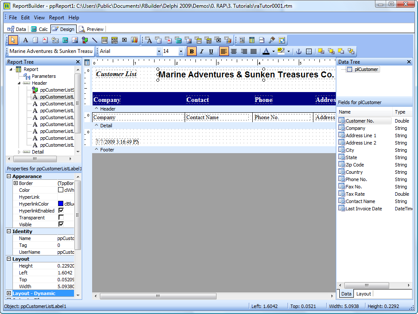Pick the DBText data-aware component tool
The width and height of the screenshot is (418, 314).
tap(149, 40)
